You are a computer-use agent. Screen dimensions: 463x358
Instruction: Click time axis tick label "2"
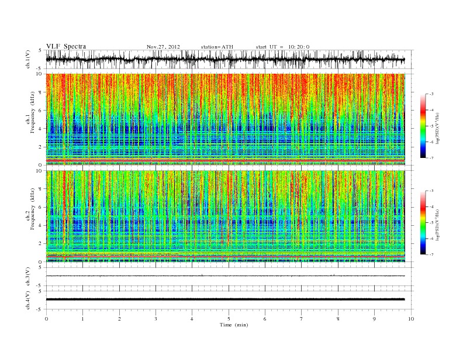click(120, 319)
